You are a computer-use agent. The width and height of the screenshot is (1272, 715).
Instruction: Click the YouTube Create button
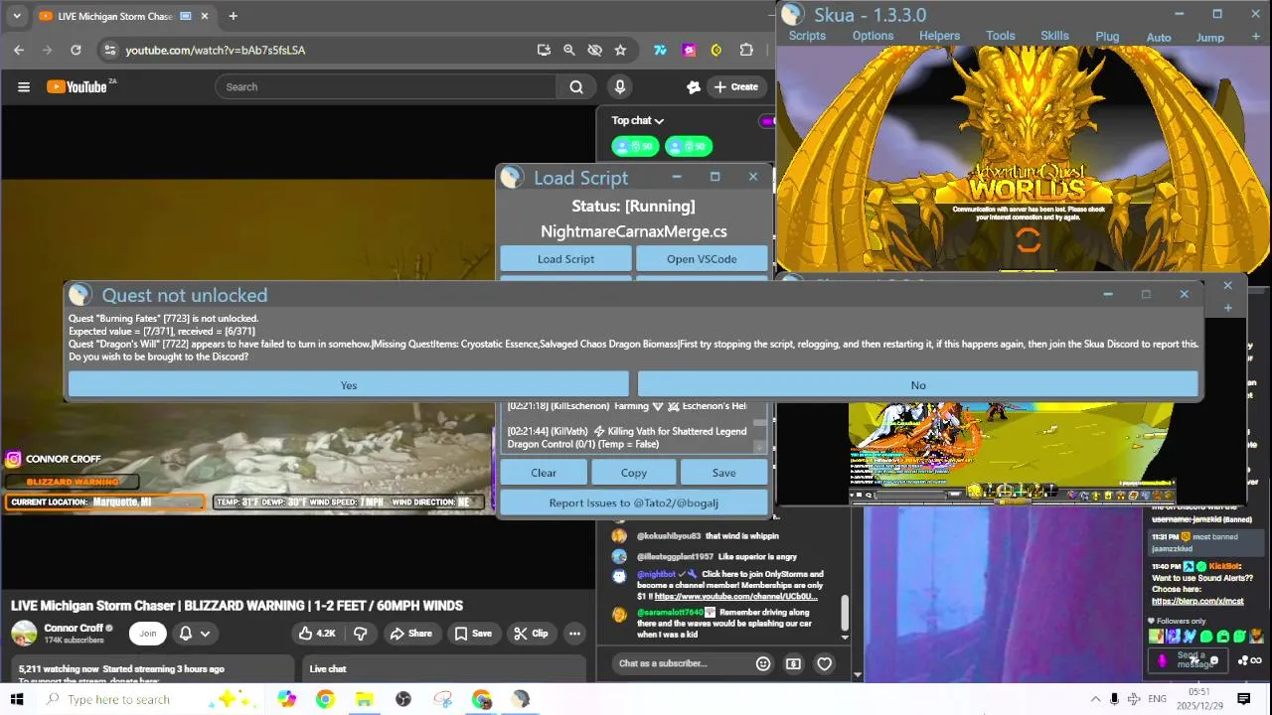pyautogui.click(x=735, y=87)
